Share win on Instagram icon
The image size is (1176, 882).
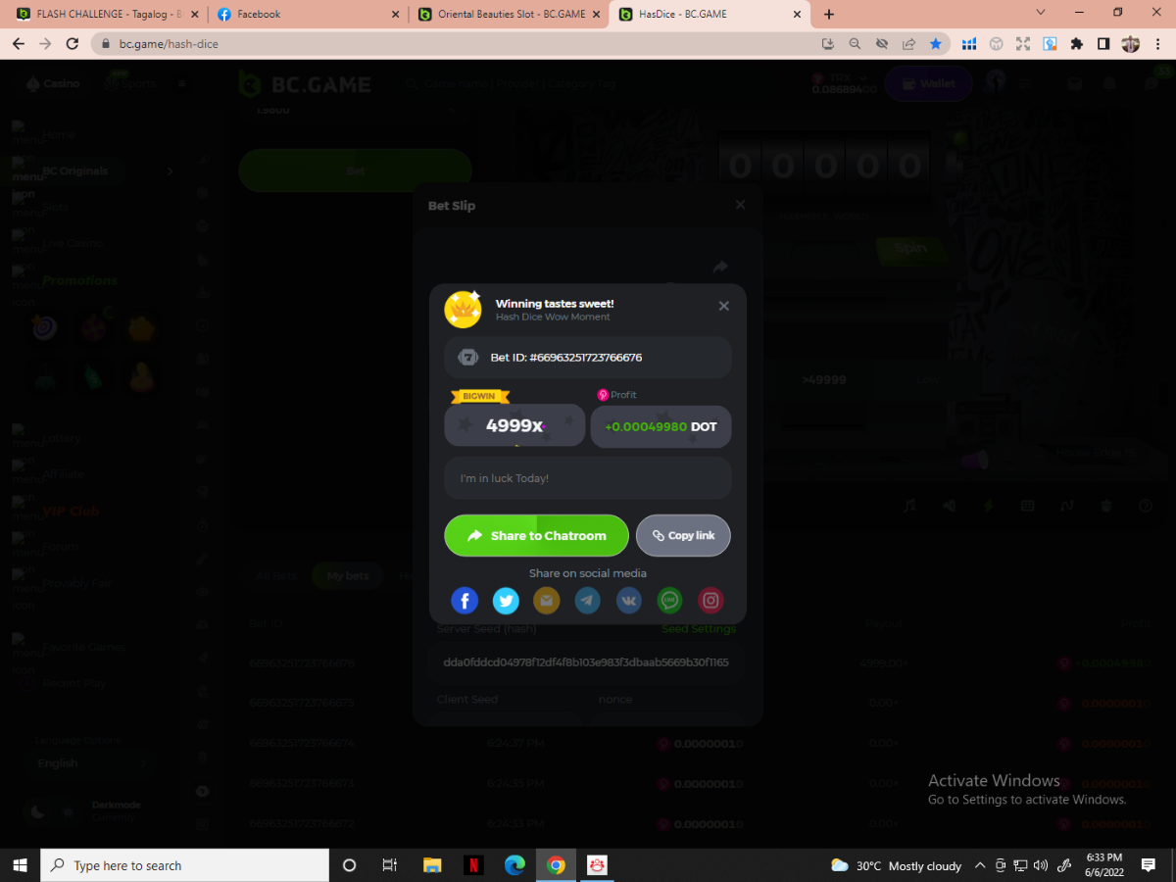(x=711, y=601)
